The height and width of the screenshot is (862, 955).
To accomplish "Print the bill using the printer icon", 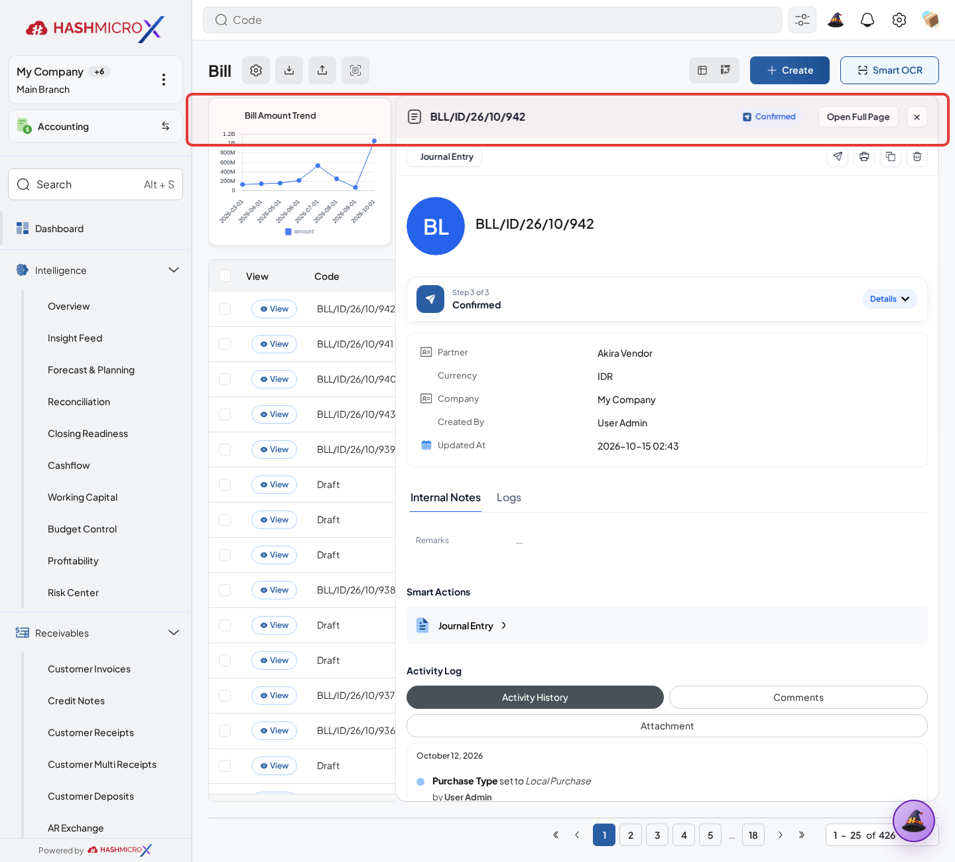I will 863,156.
